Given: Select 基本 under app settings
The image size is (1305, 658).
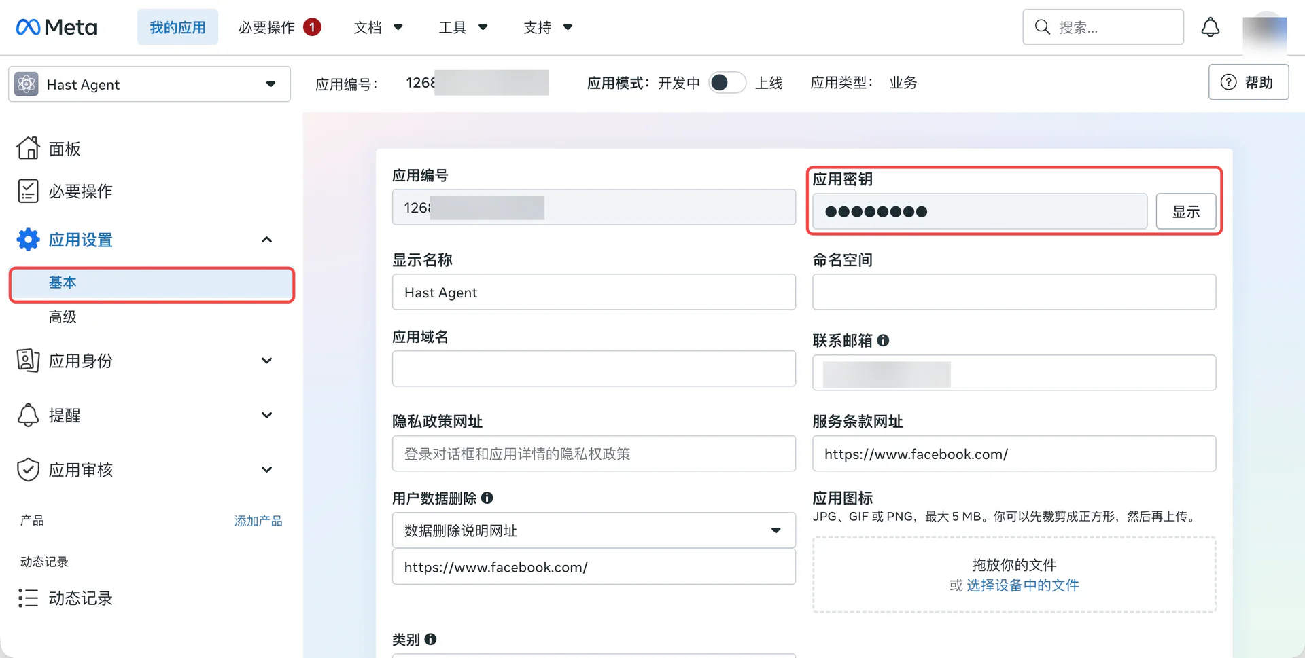Looking at the screenshot, I should [152, 283].
